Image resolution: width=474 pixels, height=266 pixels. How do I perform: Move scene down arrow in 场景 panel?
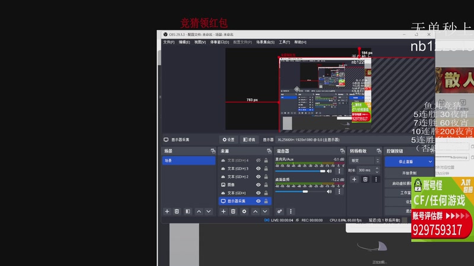pos(209,212)
